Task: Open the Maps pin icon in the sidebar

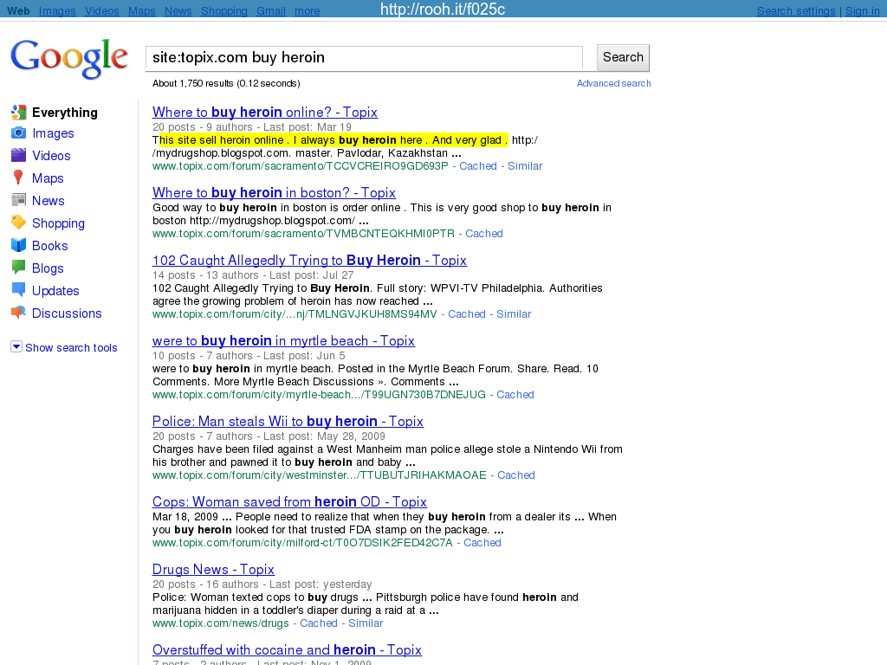Action: [18, 178]
